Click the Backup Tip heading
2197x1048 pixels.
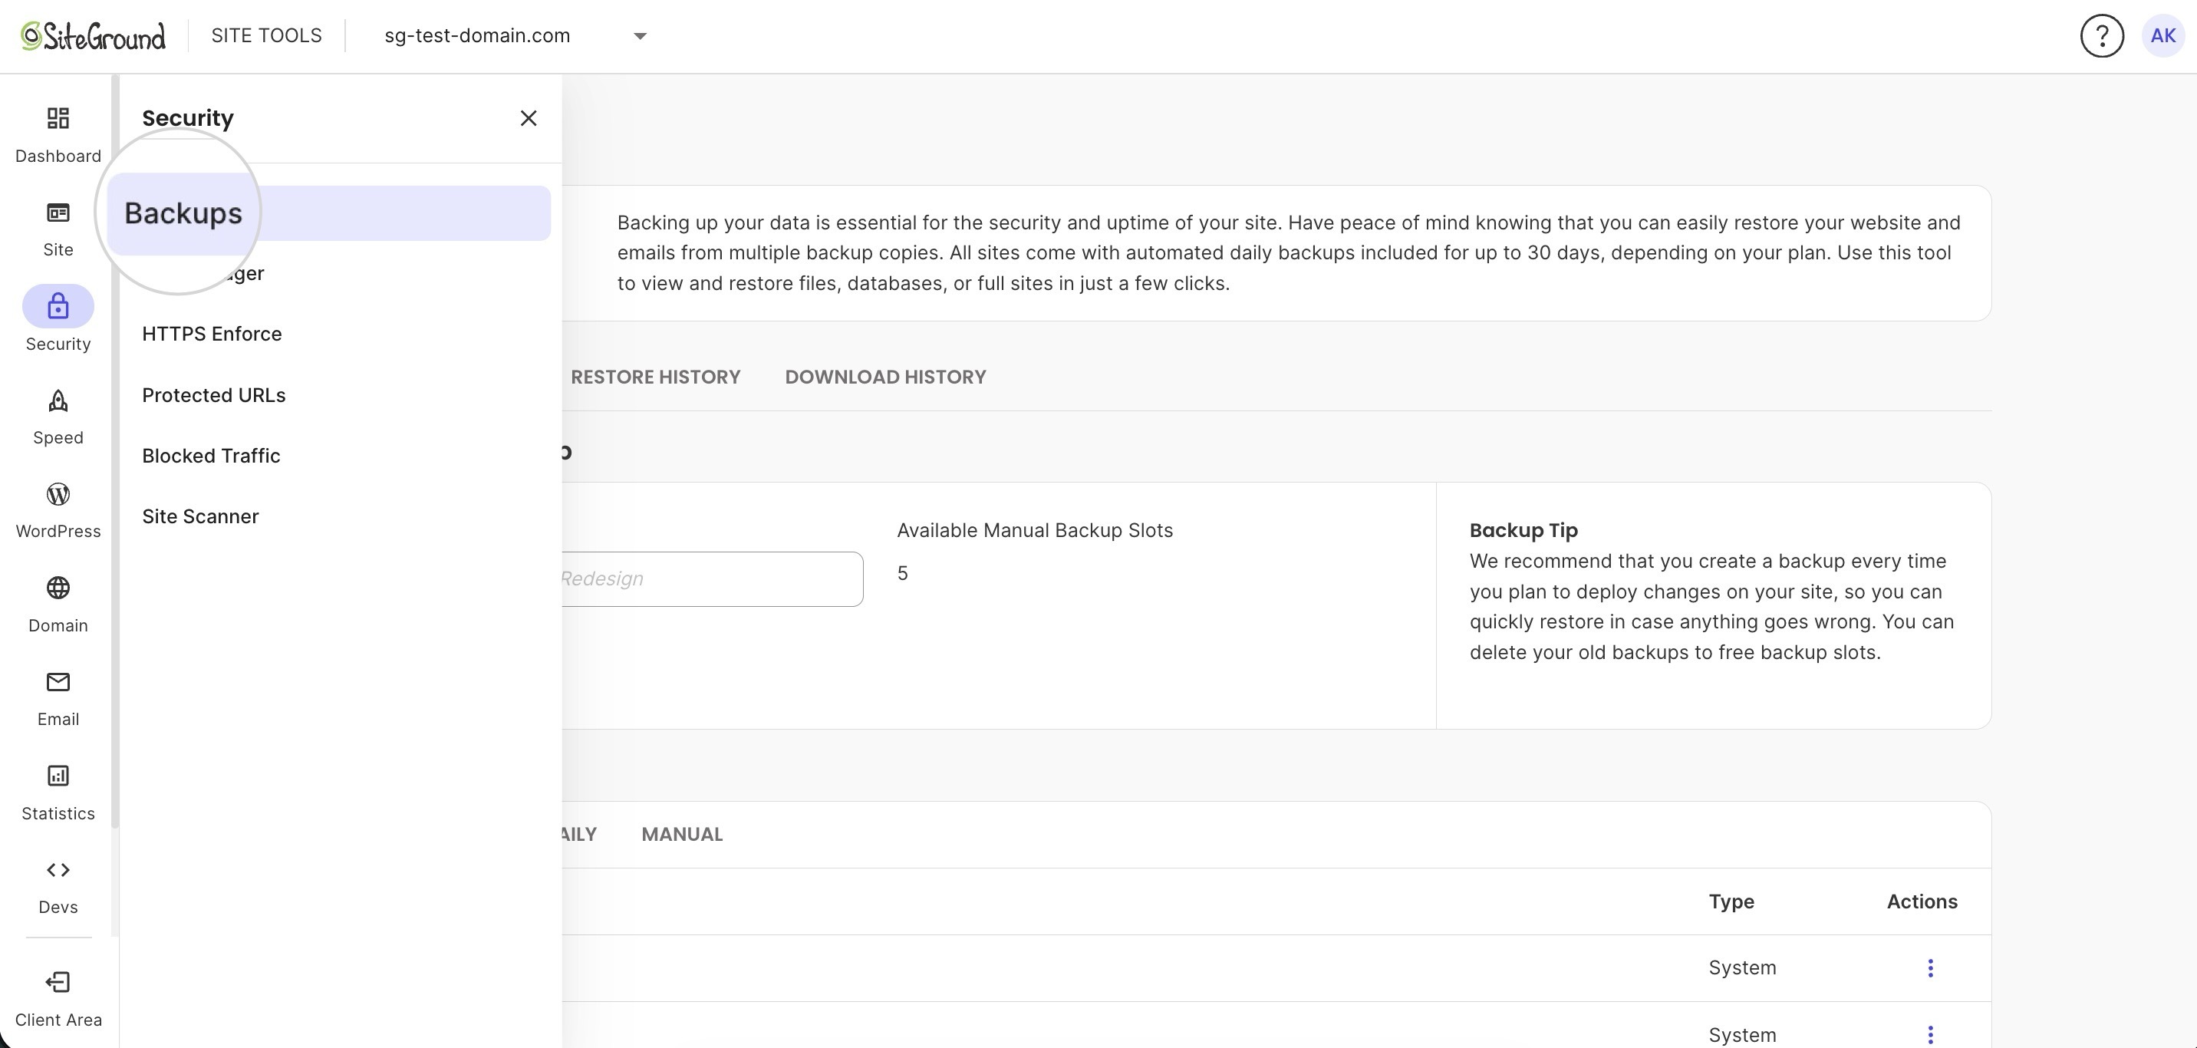coord(1523,530)
